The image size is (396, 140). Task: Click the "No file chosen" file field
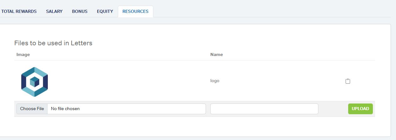click(127, 109)
